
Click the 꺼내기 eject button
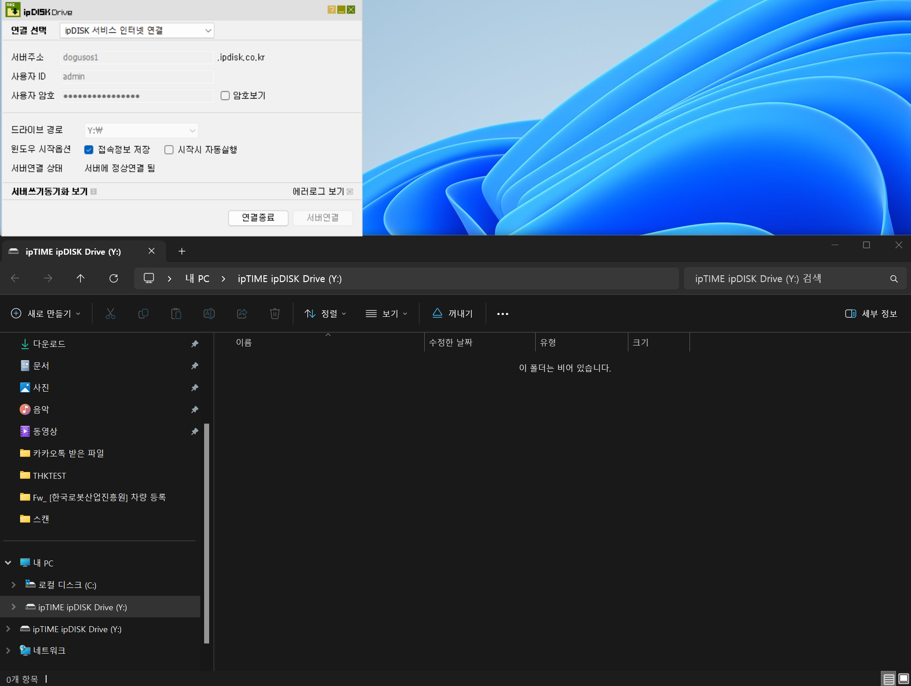point(453,314)
